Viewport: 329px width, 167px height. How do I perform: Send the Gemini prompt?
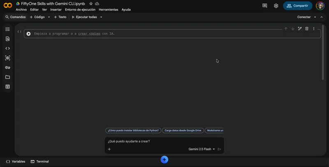click(x=220, y=149)
